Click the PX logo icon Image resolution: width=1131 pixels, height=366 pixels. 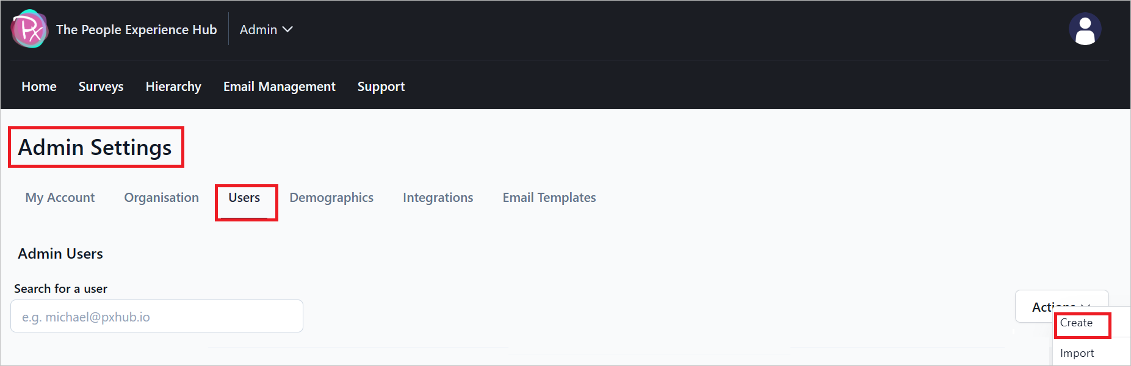tap(29, 29)
